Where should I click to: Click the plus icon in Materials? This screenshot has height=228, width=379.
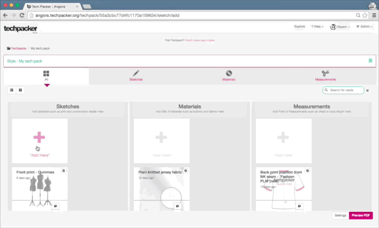click(x=161, y=137)
